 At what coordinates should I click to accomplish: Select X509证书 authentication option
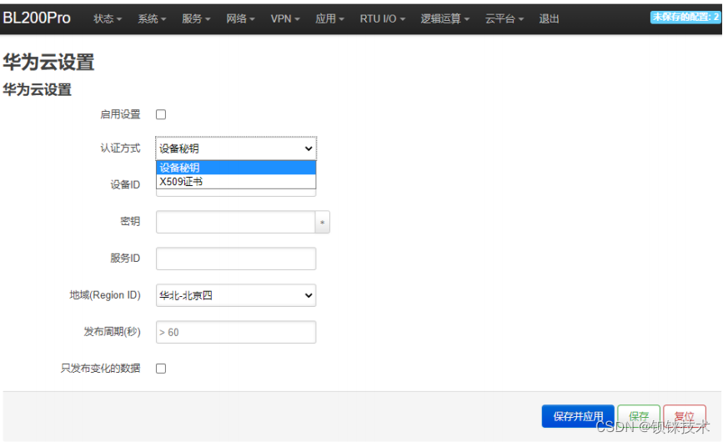[236, 182]
